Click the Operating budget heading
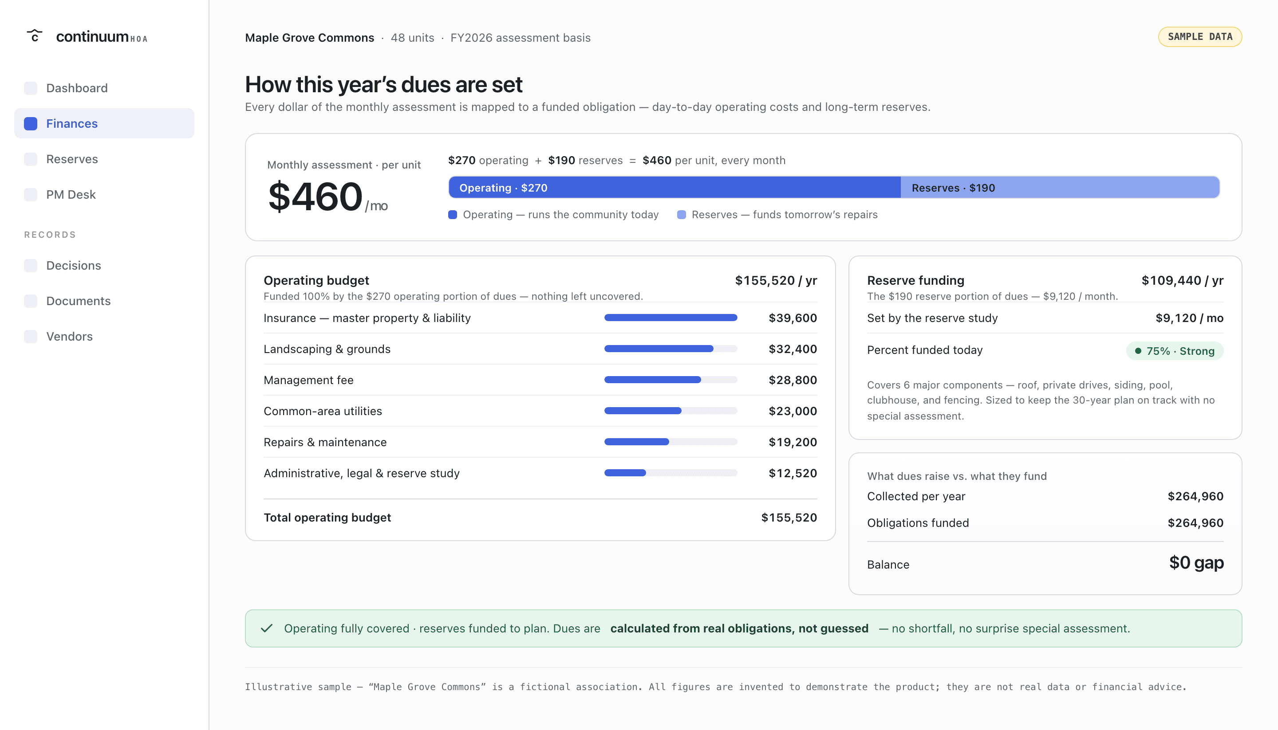Viewport: 1278px width, 730px height. 316,280
